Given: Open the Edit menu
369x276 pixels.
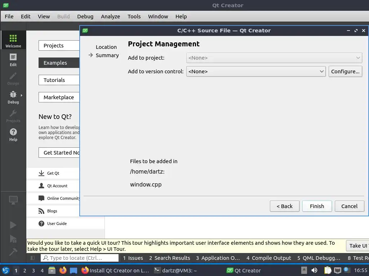Looking at the screenshot, I should [26, 17].
